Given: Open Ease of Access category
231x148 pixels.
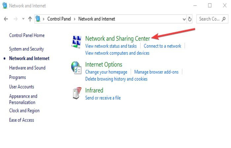Looking at the screenshot, I should point(21,120).
